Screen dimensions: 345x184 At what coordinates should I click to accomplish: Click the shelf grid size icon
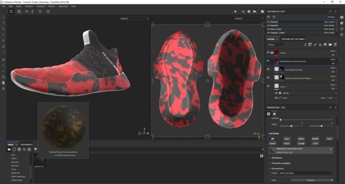click(262, 156)
